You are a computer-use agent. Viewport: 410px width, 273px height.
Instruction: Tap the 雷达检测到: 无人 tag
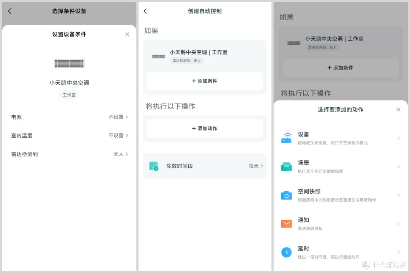click(187, 61)
